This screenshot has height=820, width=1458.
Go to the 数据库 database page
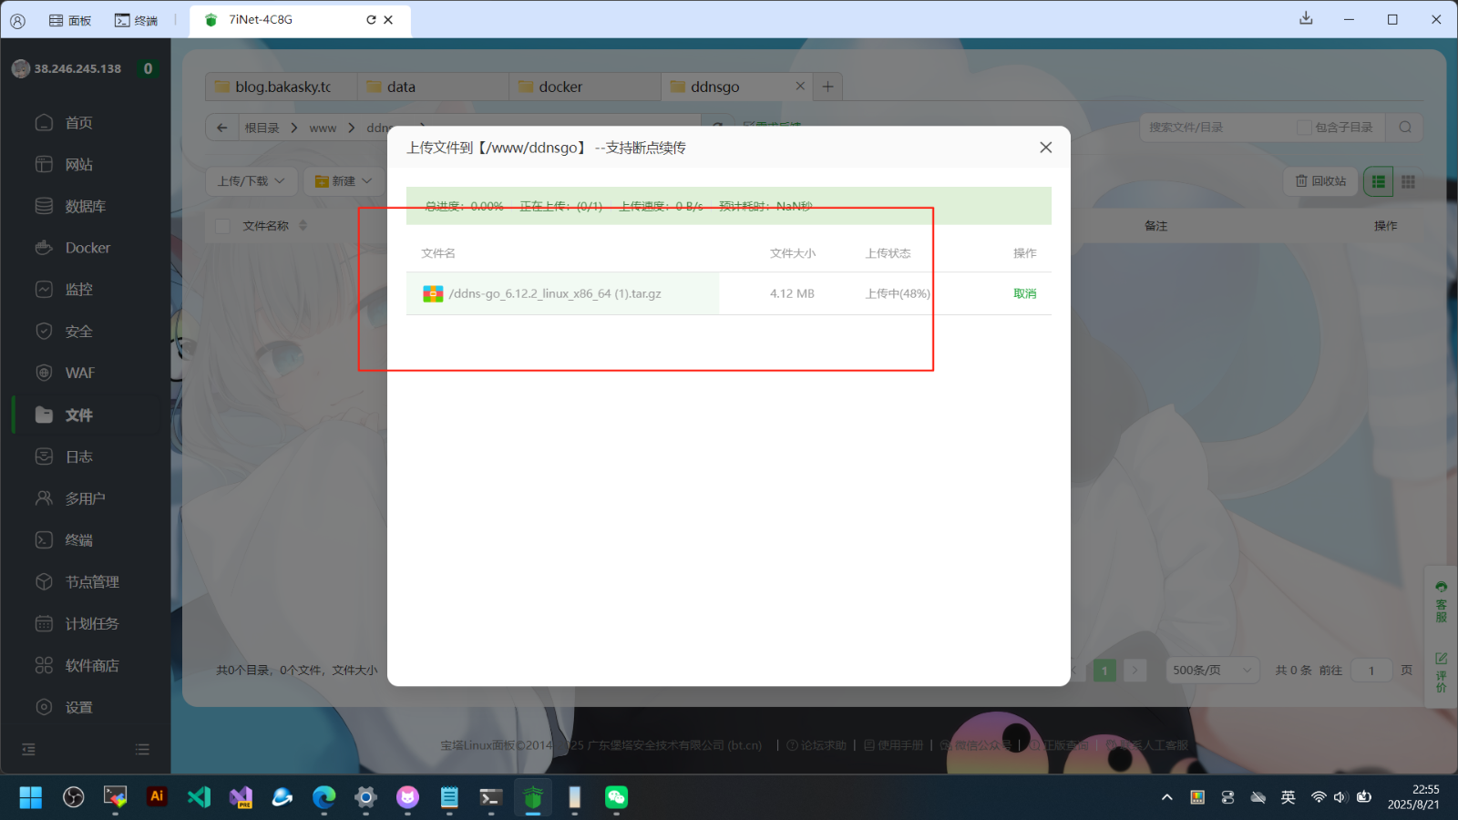tap(85, 206)
